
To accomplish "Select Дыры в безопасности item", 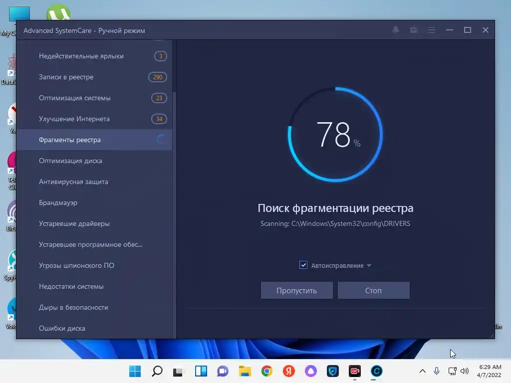I will [x=94, y=307].
